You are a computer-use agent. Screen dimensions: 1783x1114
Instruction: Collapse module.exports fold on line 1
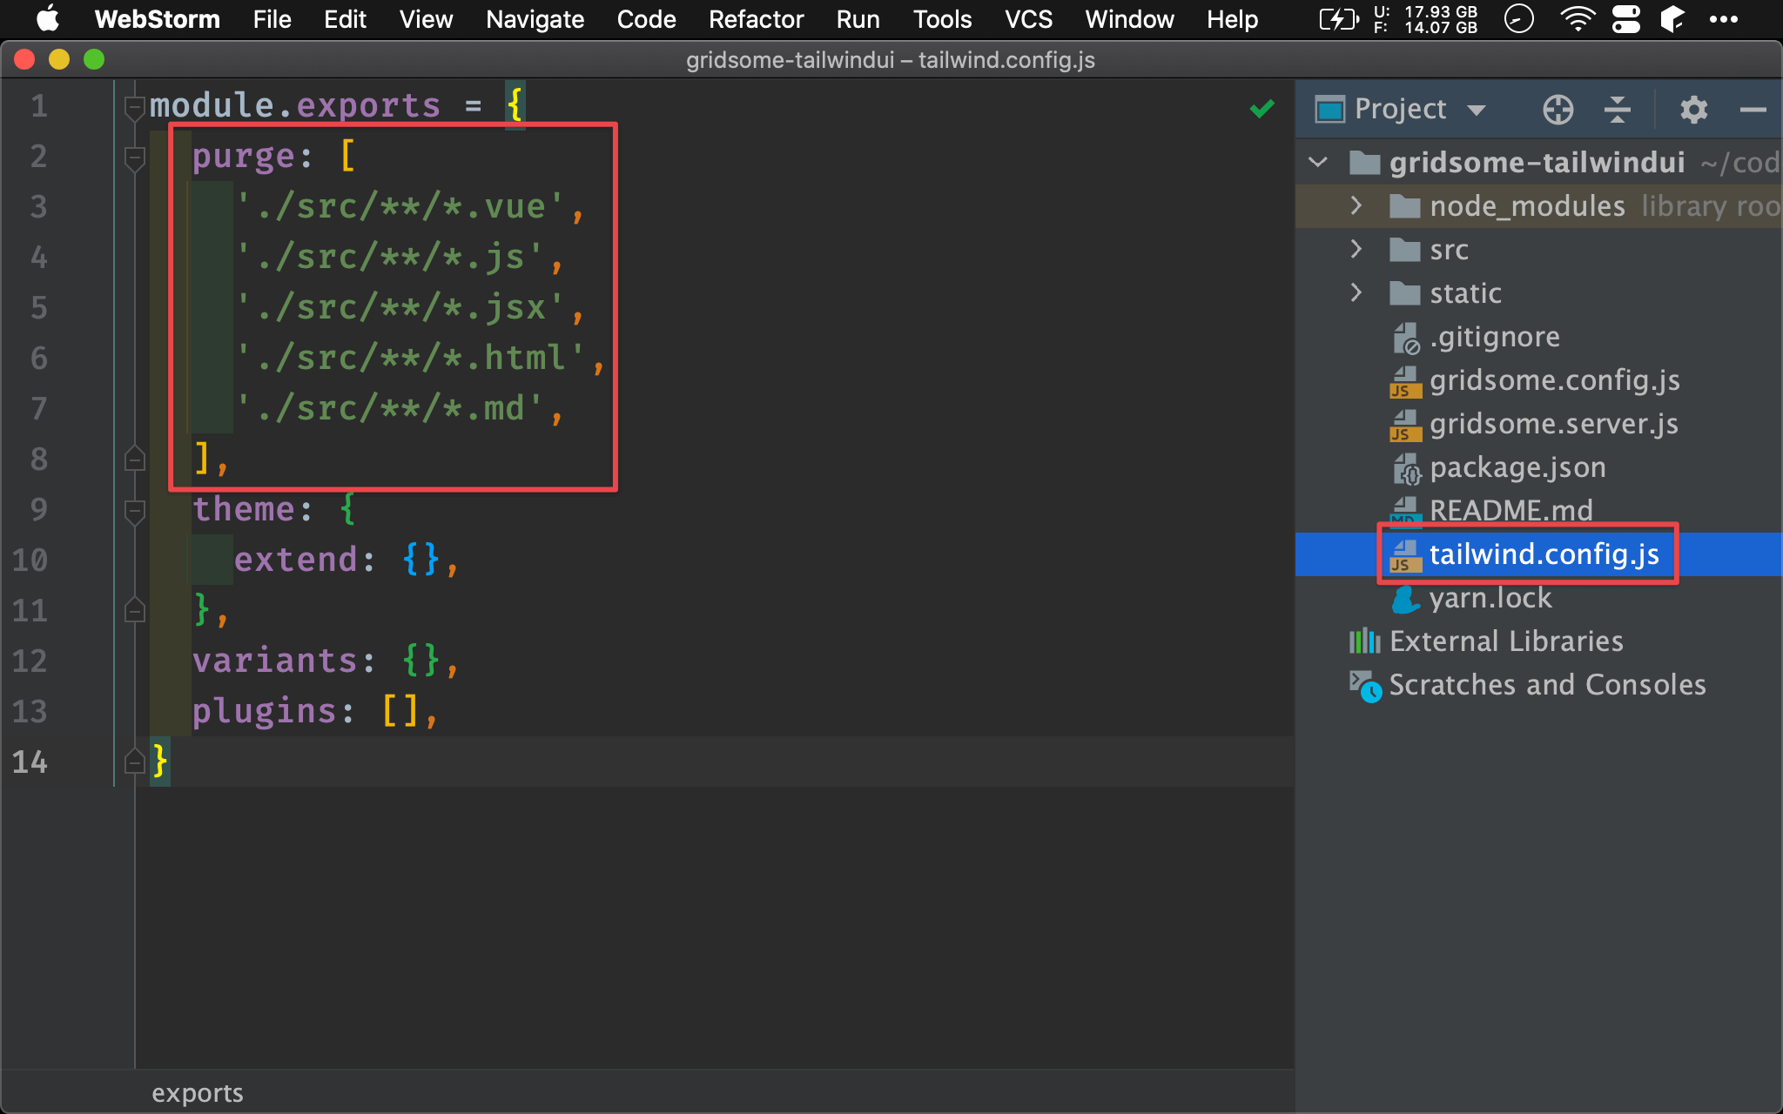(x=134, y=108)
